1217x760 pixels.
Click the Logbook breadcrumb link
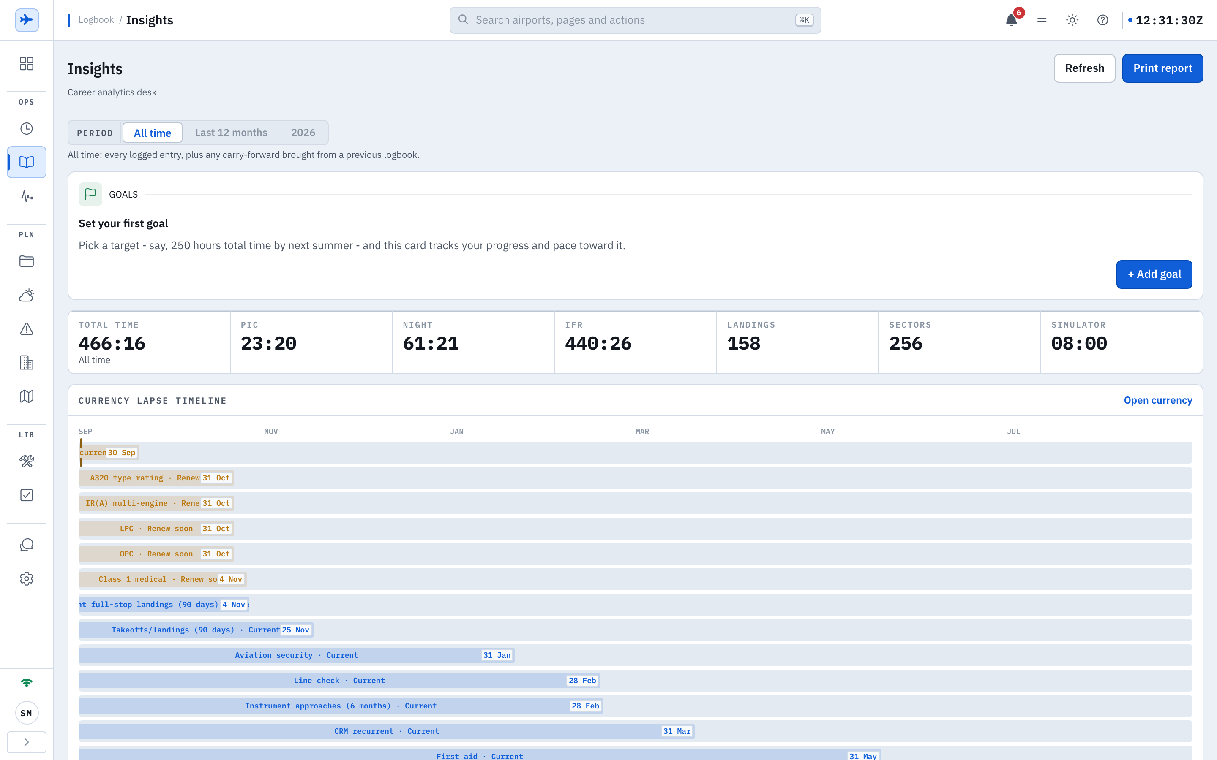96,19
